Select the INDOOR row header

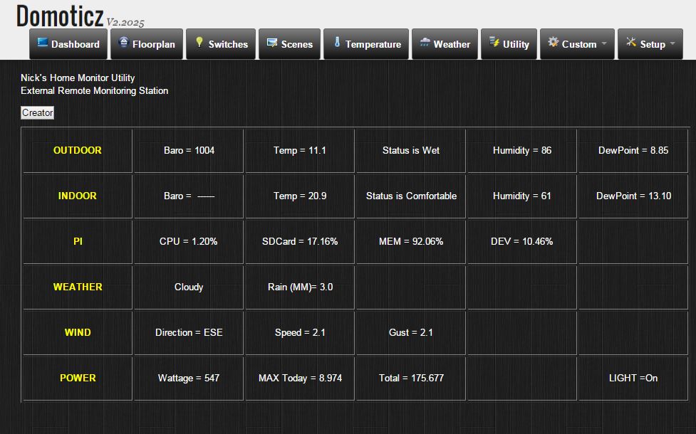click(x=78, y=196)
